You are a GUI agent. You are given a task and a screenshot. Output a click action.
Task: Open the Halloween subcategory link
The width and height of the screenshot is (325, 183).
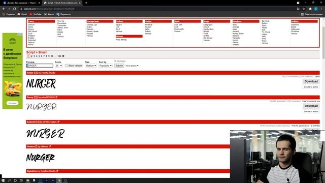click(x=295, y=29)
